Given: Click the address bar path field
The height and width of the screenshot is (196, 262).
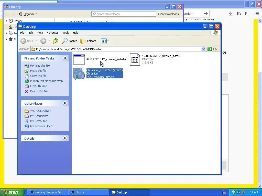Looking at the screenshot, I should (116, 49).
